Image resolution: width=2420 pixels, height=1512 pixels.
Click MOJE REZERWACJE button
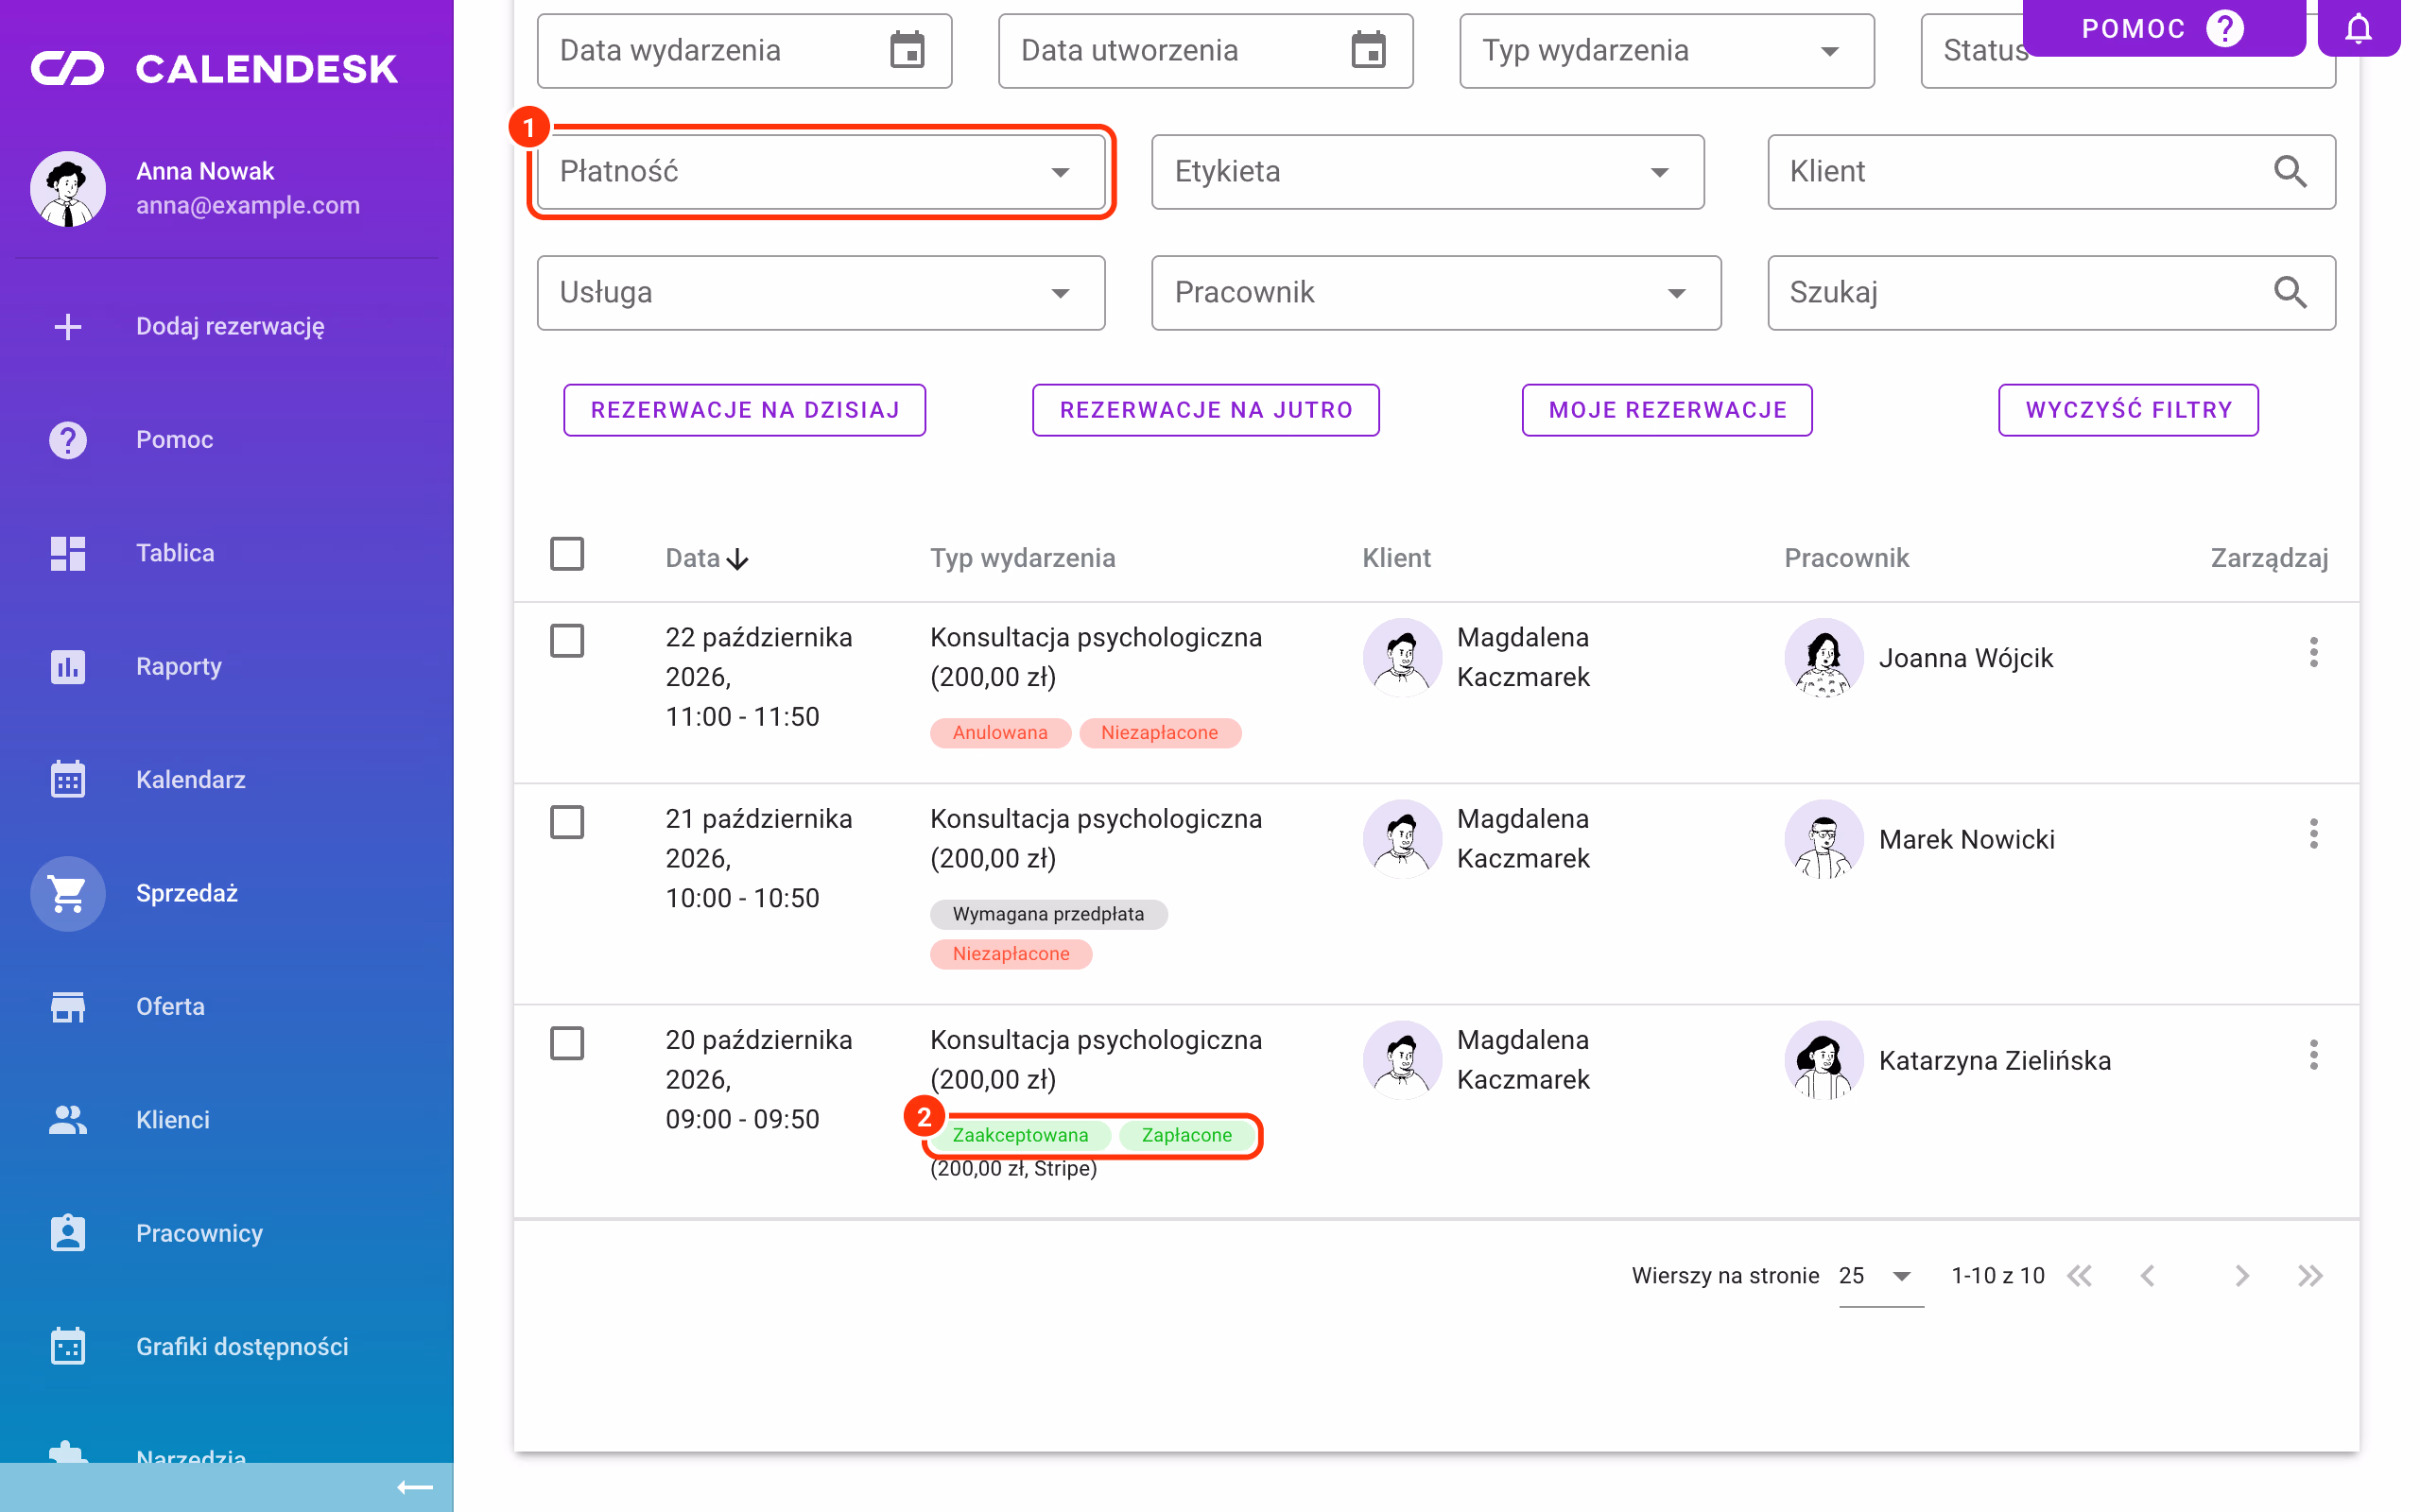[1666, 410]
